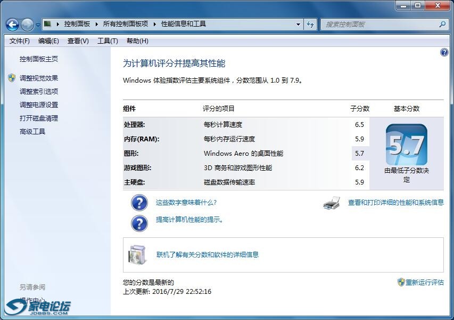The height and width of the screenshot is (320, 454).
Task: Expand the breadcrumb arrow before 性能信息和工具
Action: point(154,24)
